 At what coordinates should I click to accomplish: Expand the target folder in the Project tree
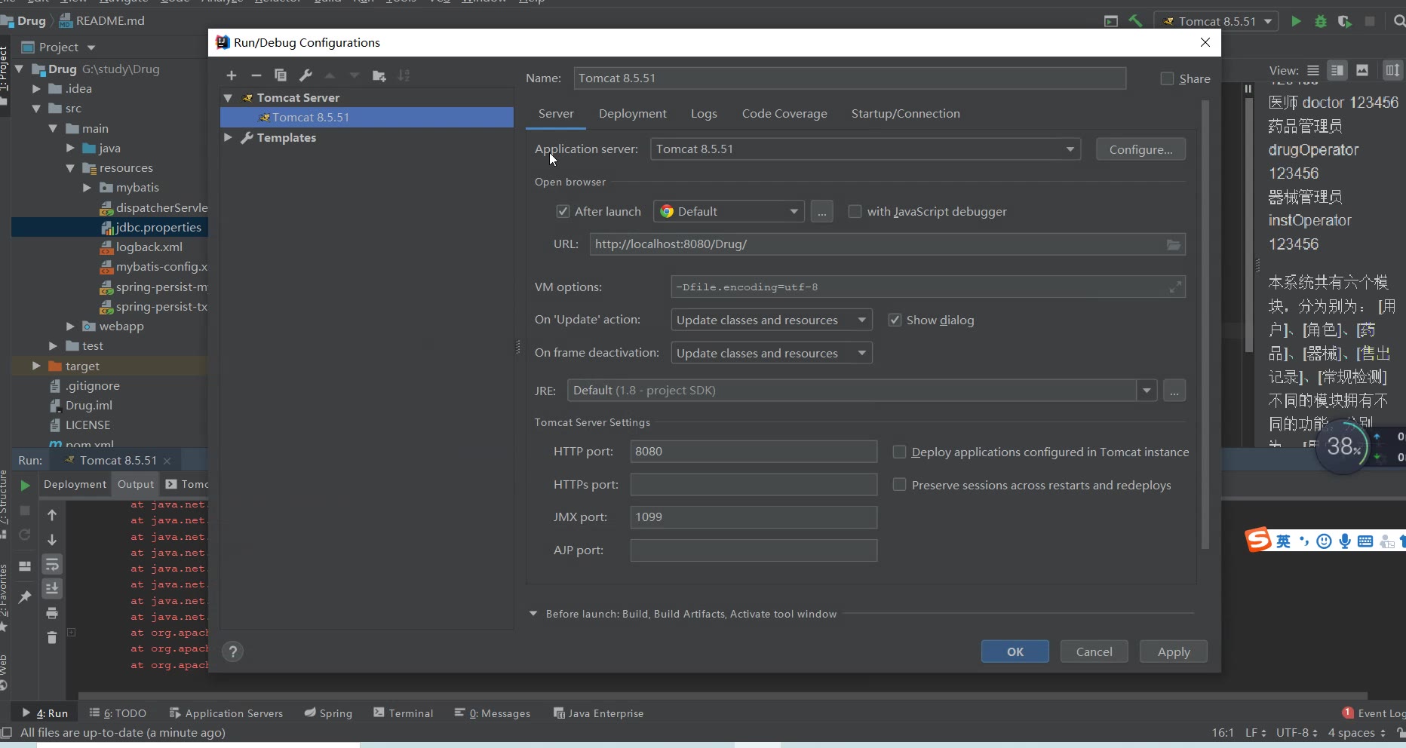(x=36, y=366)
